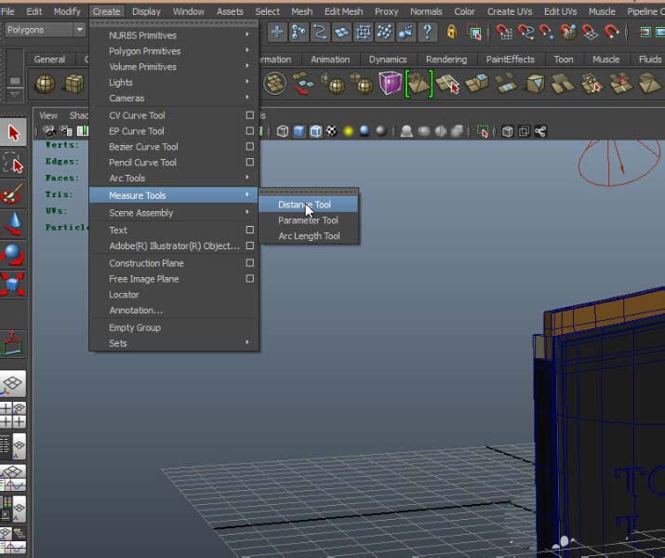Open Pencil Curve Tool option box
665x558 pixels.
point(249,163)
